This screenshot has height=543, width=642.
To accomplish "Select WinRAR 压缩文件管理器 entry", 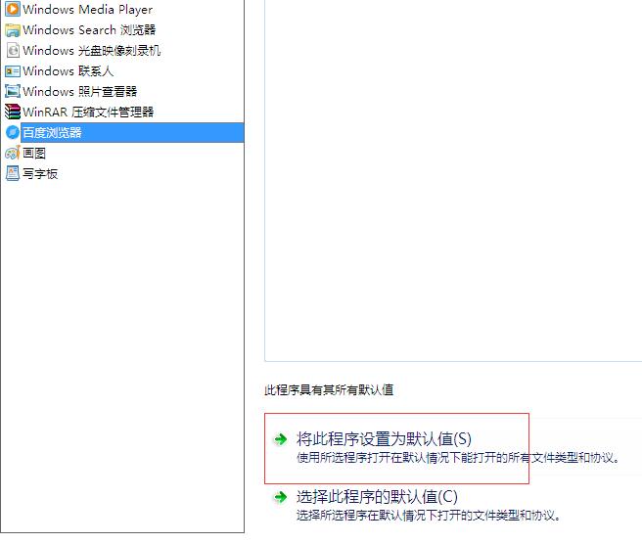I will (88, 112).
